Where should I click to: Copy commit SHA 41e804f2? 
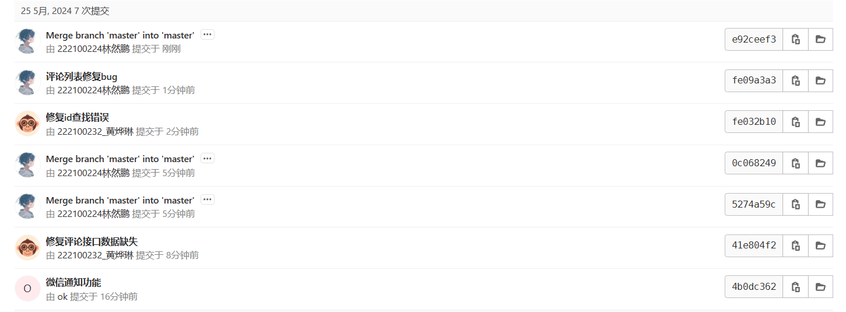pyautogui.click(x=795, y=246)
